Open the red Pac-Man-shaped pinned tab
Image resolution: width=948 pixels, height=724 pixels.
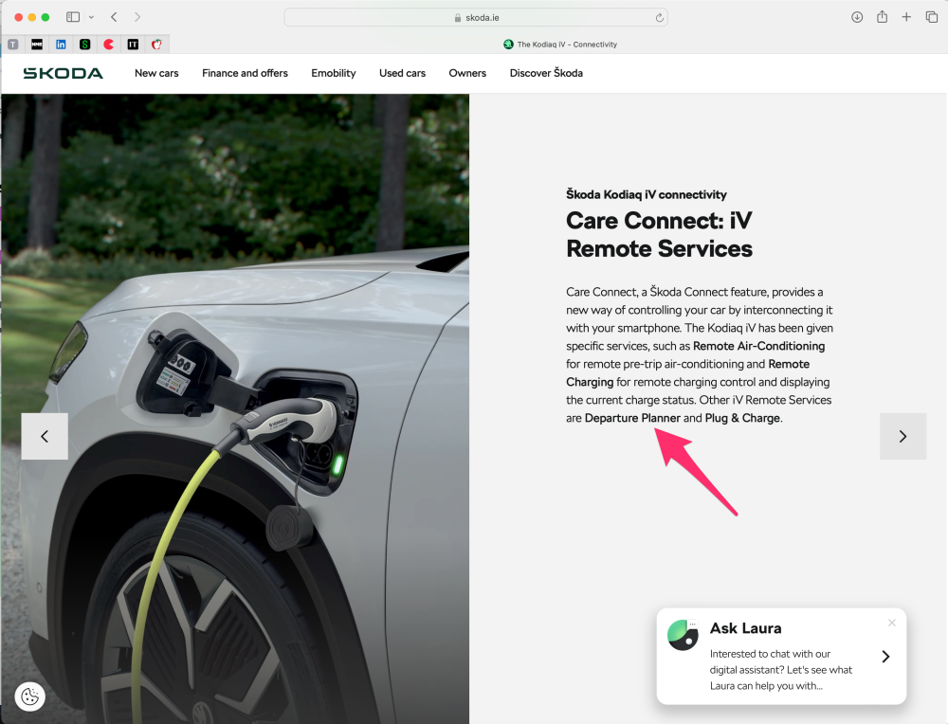coord(109,45)
